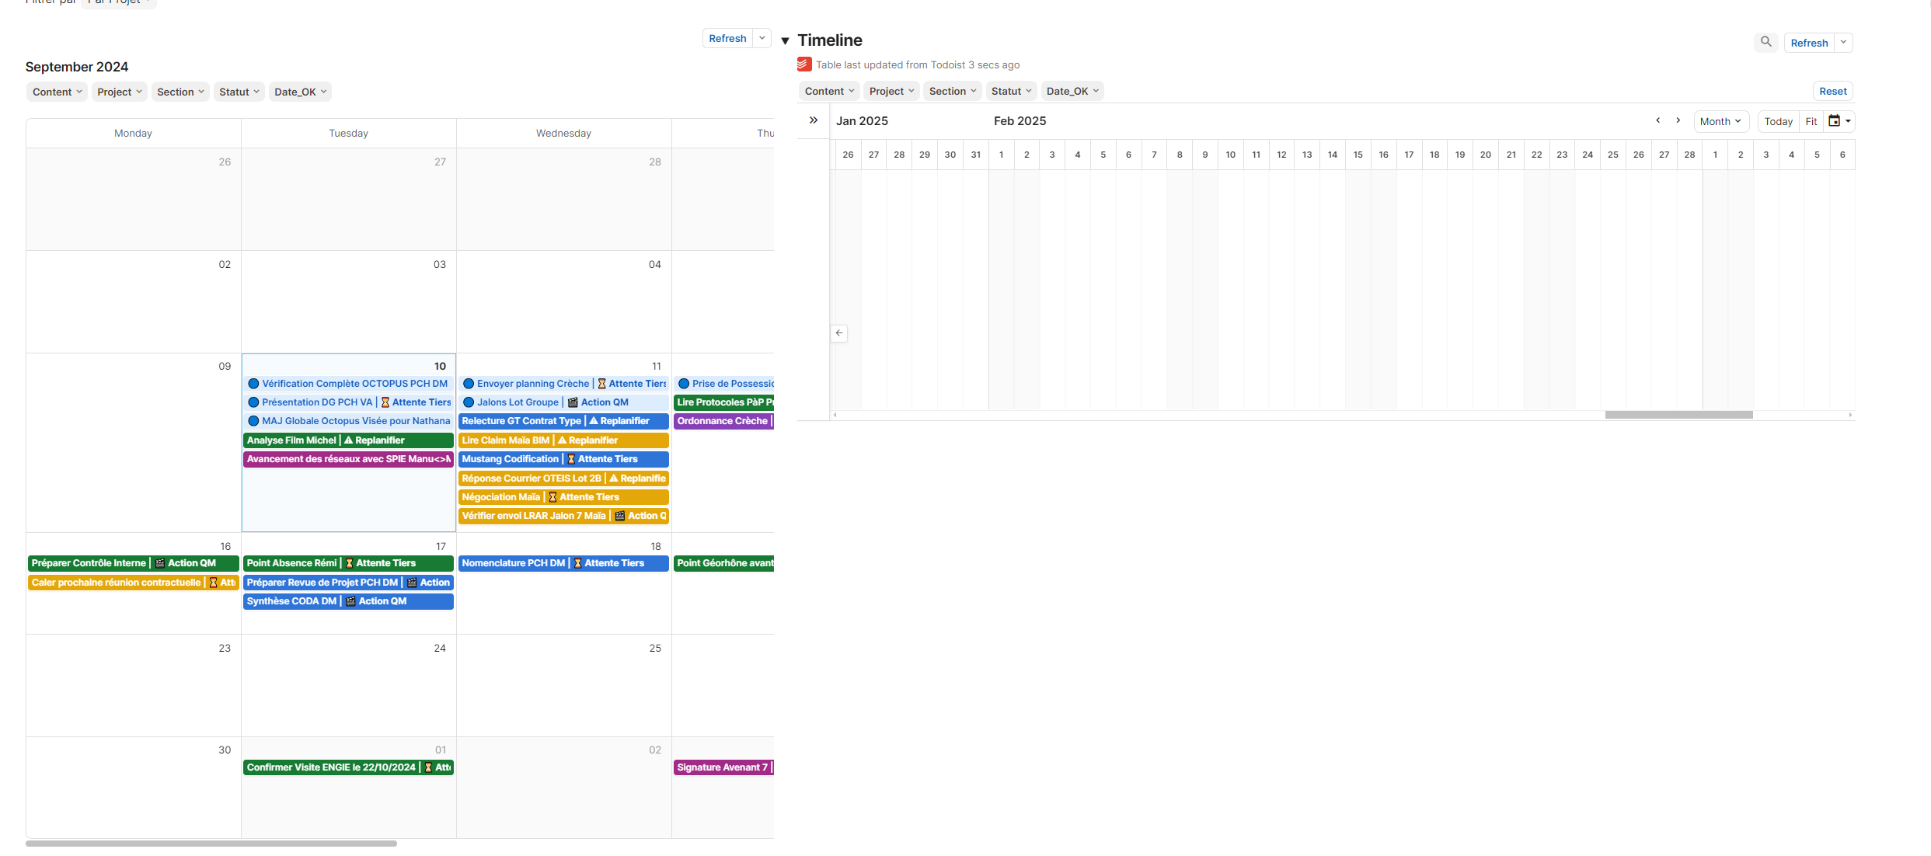The height and width of the screenshot is (856, 1931).
Task: Click the timeline horizontal scrollbar thumb
Action: click(1678, 415)
